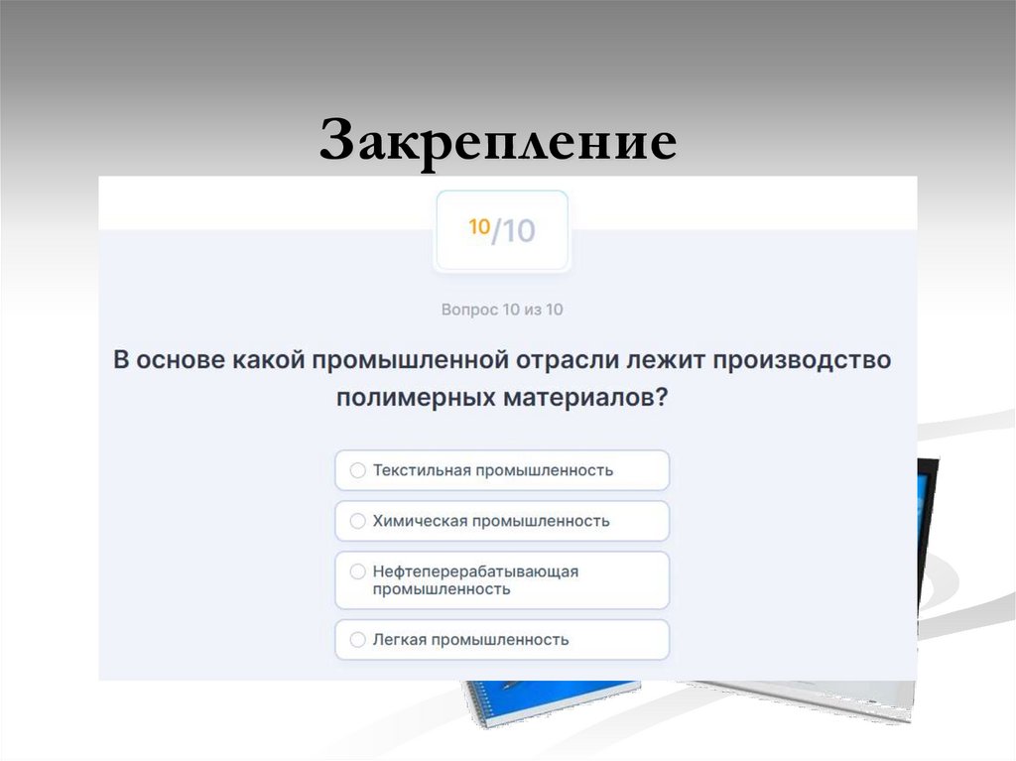
Task: Click the rounded score badge at the top
Action: [x=501, y=227]
